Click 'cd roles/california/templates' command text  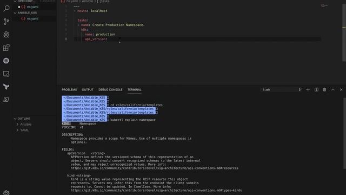[136, 105]
